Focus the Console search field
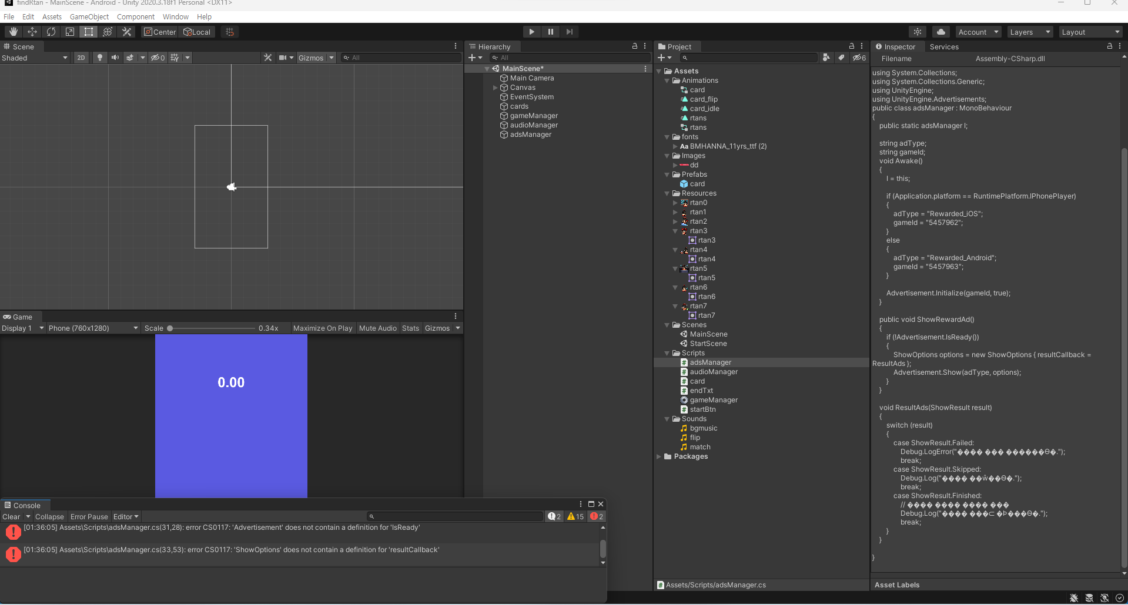1128x605 pixels. point(454,516)
